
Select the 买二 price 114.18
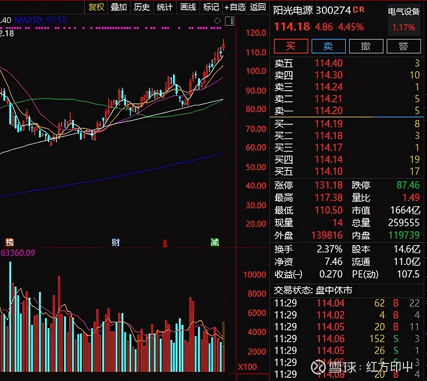tap(329, 136)
